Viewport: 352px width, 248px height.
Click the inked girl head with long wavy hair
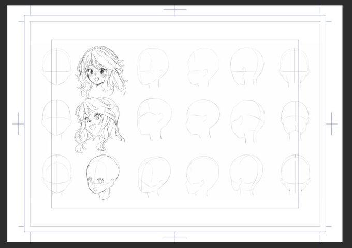[99, 125]
